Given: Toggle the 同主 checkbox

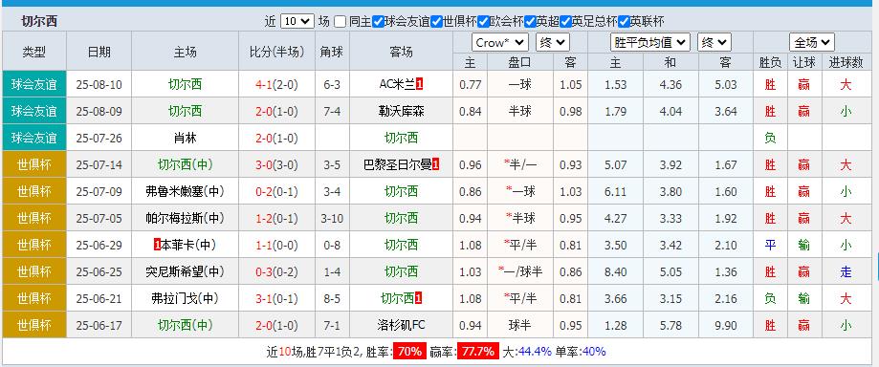Looking at the screenshot, I should point(341,22).
